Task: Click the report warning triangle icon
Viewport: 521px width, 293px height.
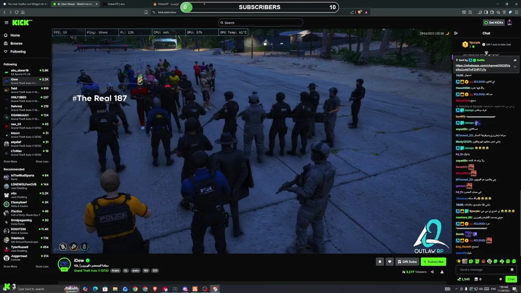Action: (x=442, y=272)
